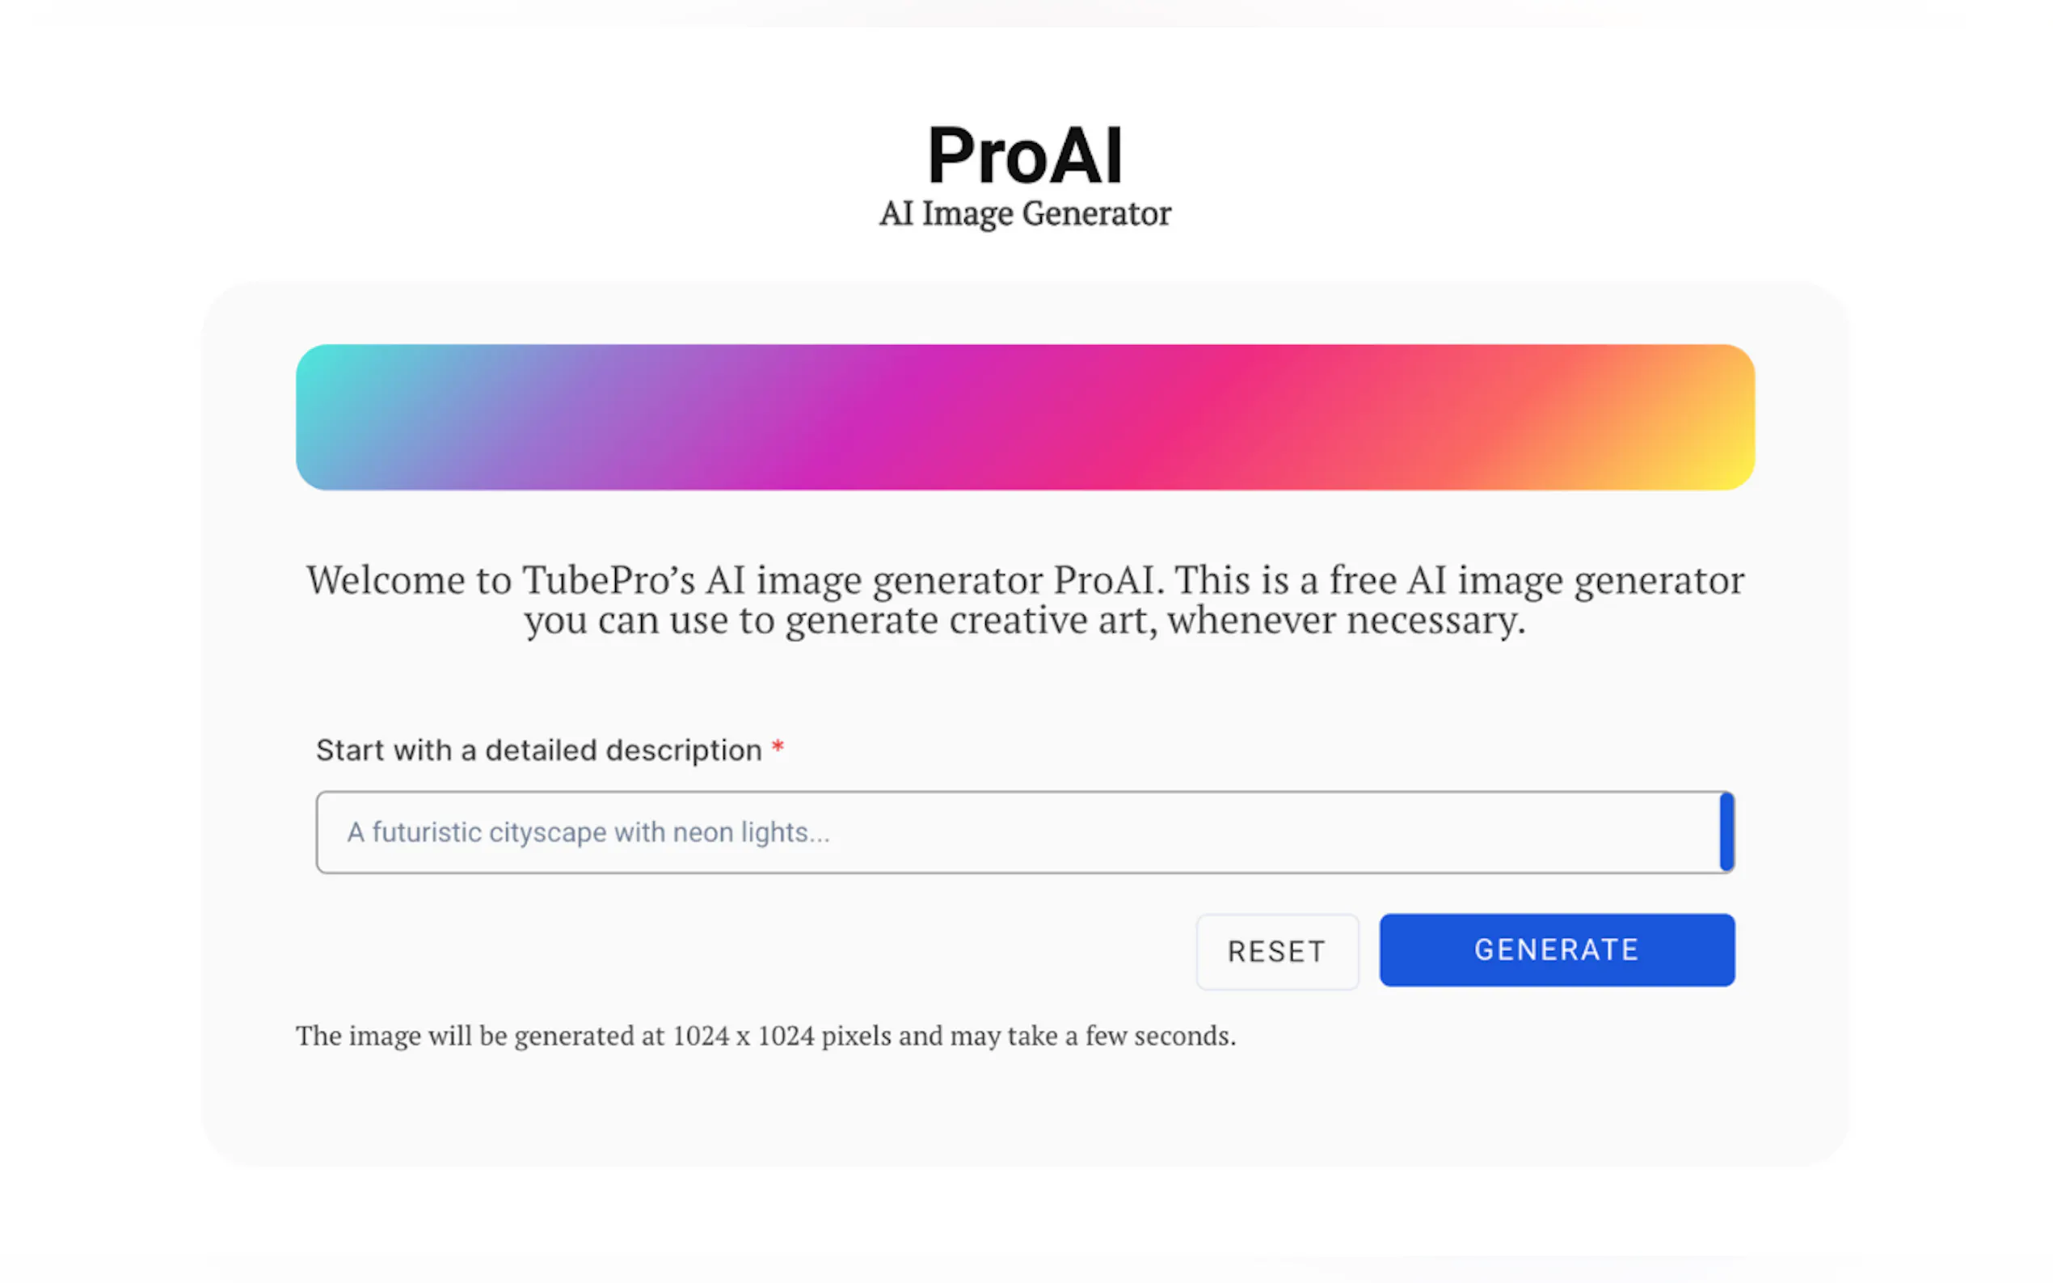Click the bold ProAI page heading
The image size is (2053, 1283).
coord(1025,155)
